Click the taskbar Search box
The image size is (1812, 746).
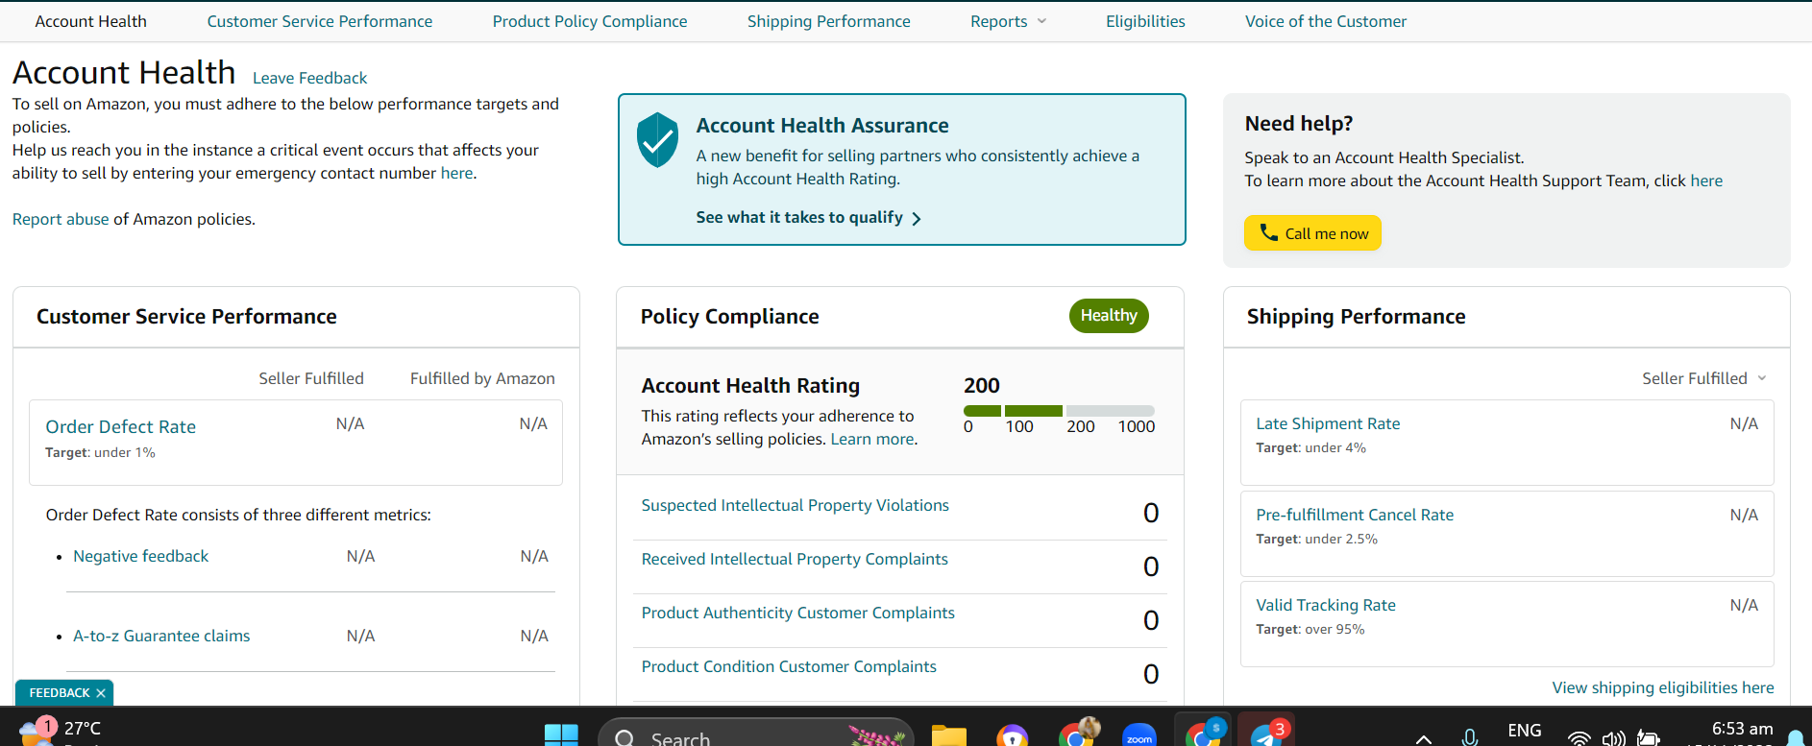coord(755,734)
